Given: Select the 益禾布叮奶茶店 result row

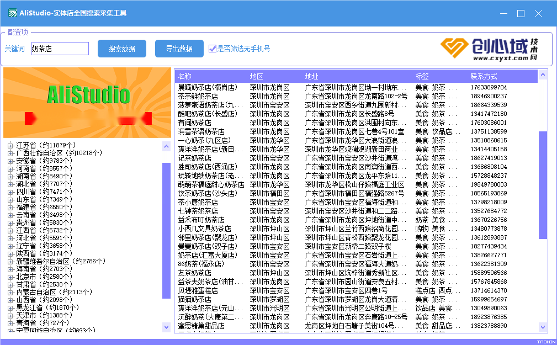Looking at the screenshot, I should pyautogui.click(x=357, y=220).
